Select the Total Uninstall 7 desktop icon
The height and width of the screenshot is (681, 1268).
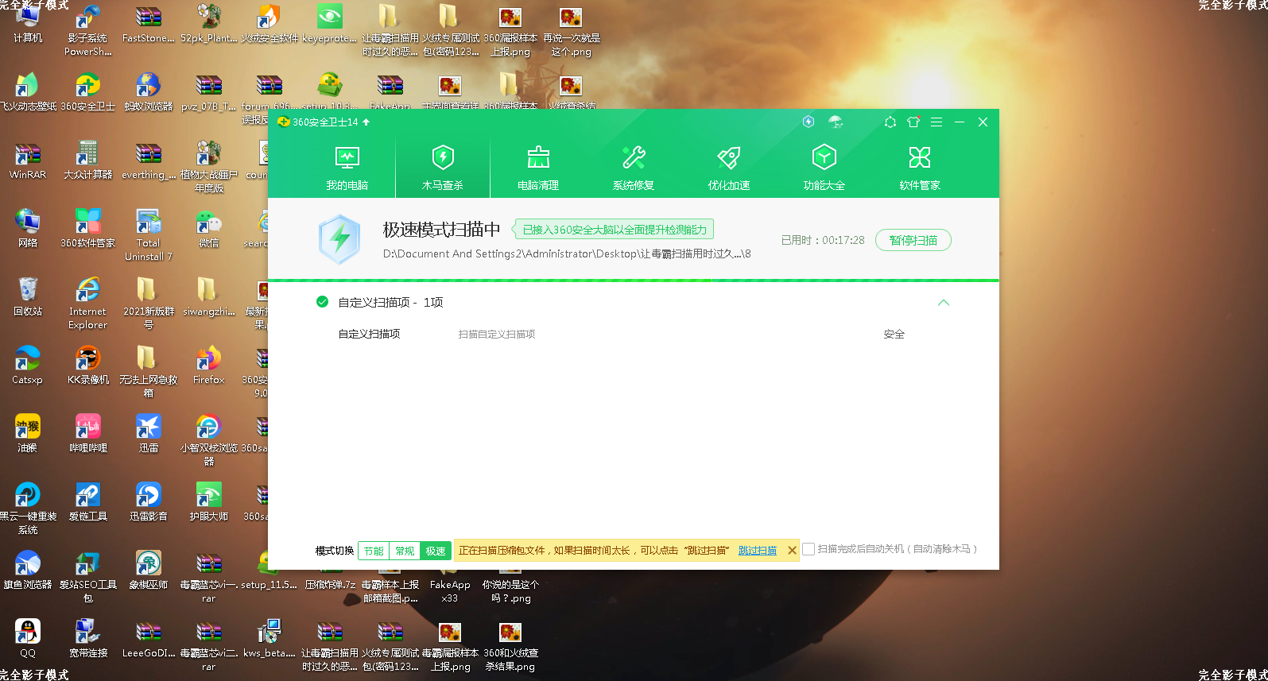pos(149,235)
